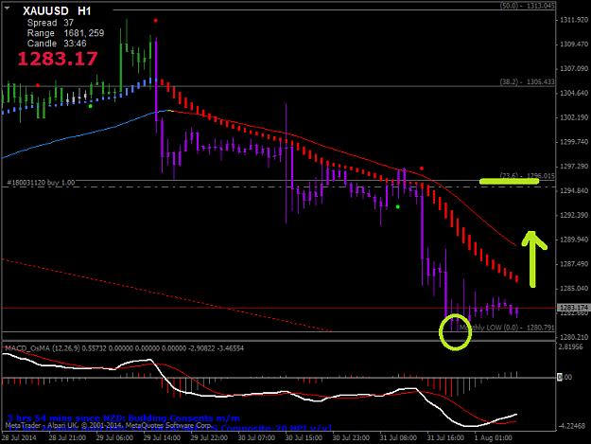The width and height of the screenshot is (591, 444).
Task: Click the 1289.940 price axis label
Action: (574, 240)
